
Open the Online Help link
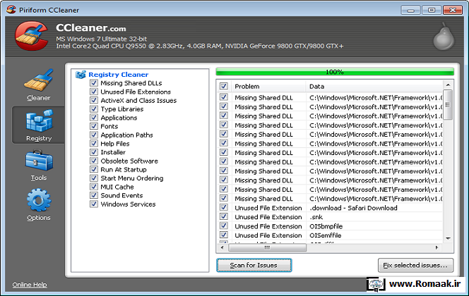pyautogui.click(x=30, y=285)
